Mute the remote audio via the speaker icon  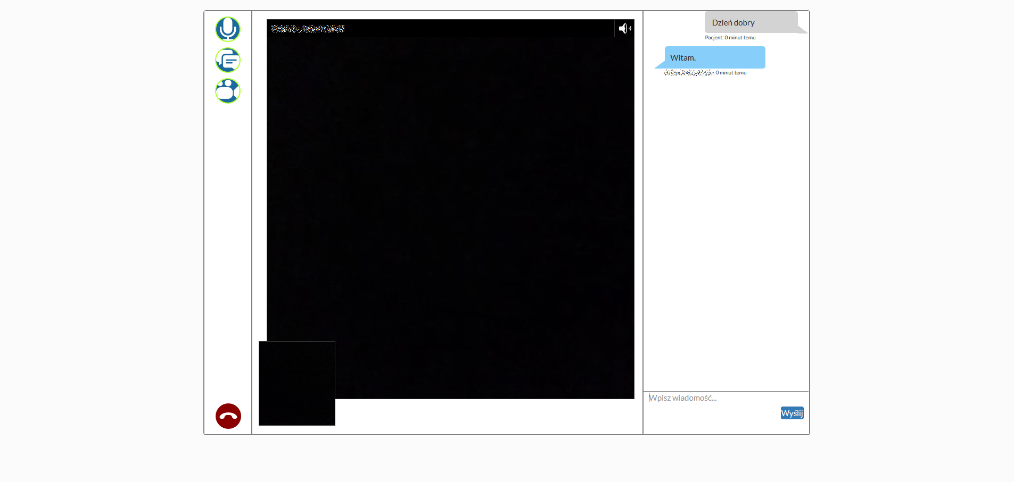[624, 29]
